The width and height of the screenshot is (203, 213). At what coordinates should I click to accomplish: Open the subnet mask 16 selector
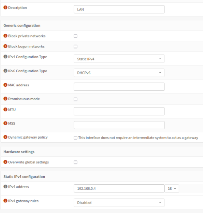pyautogui.click(x=172, y=189)
